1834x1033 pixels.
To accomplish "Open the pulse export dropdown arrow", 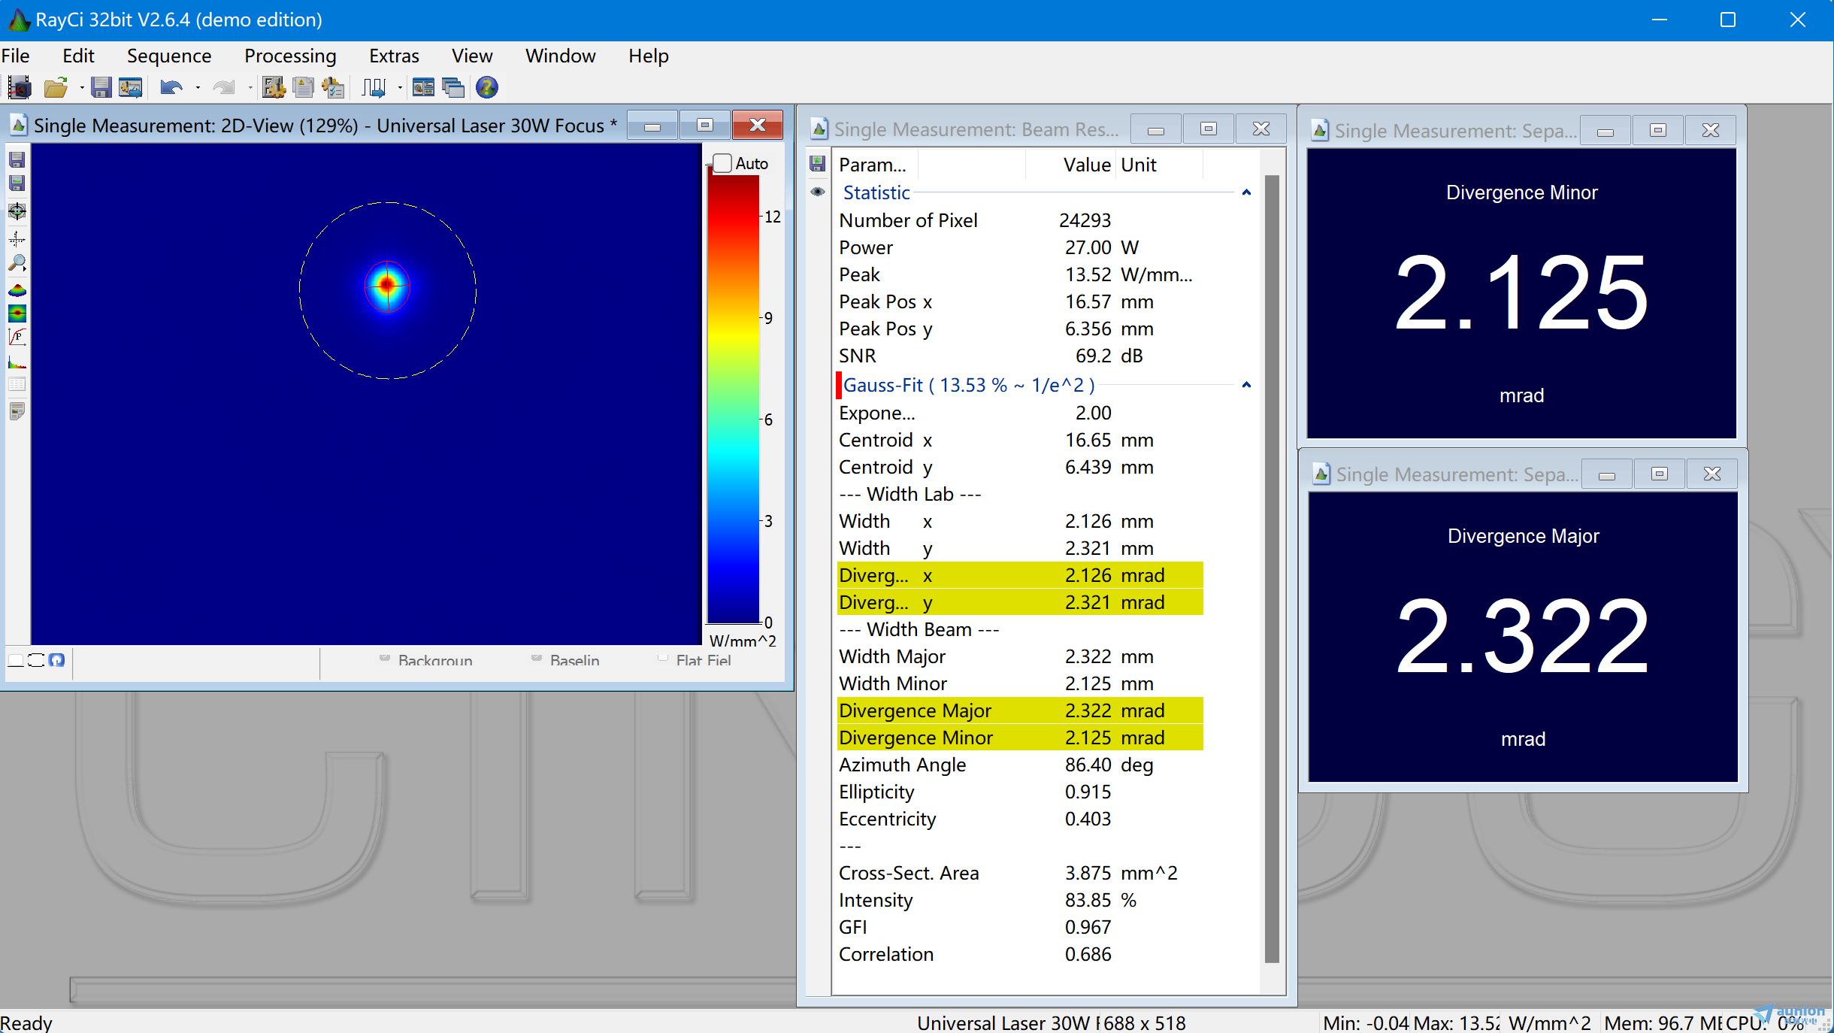I will click(x=399, y=88).
